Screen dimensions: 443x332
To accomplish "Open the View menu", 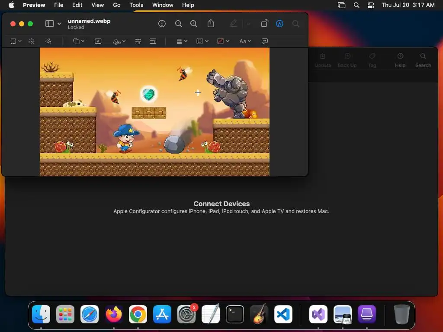I will [97, 5].
